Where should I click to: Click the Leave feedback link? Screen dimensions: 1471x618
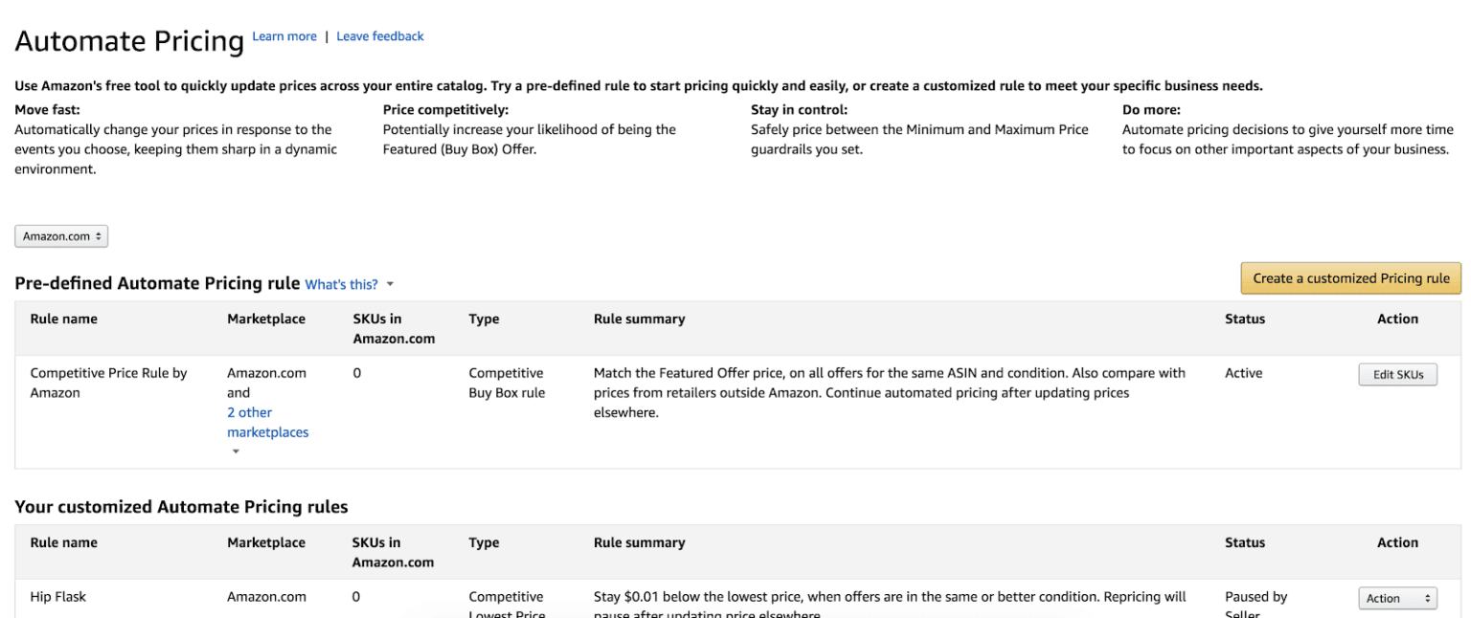pyautogui.click(x=379, y=36)
